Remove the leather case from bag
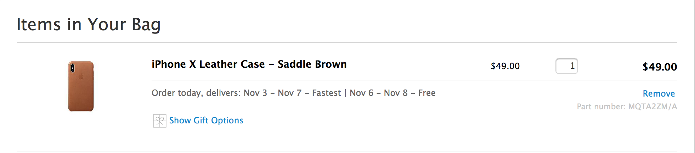 pyautogui.click(x=659, y=93)
